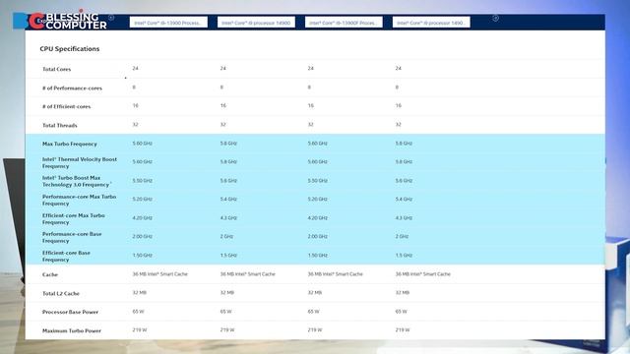Click the 'Intel Thermal Velocity Boost Frequency' label
Image resolution: width=630 pixels, height=354 pixels.
click(x=80, y=162)
